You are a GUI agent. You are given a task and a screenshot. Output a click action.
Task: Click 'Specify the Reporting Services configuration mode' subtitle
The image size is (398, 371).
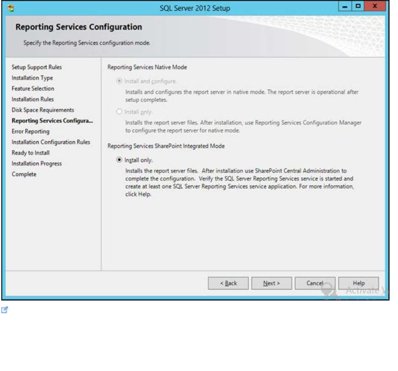[x=87, y=43]
